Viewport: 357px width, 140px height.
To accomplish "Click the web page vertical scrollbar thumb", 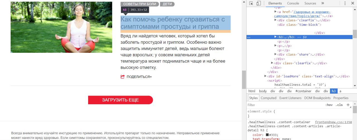I will 244,79.
